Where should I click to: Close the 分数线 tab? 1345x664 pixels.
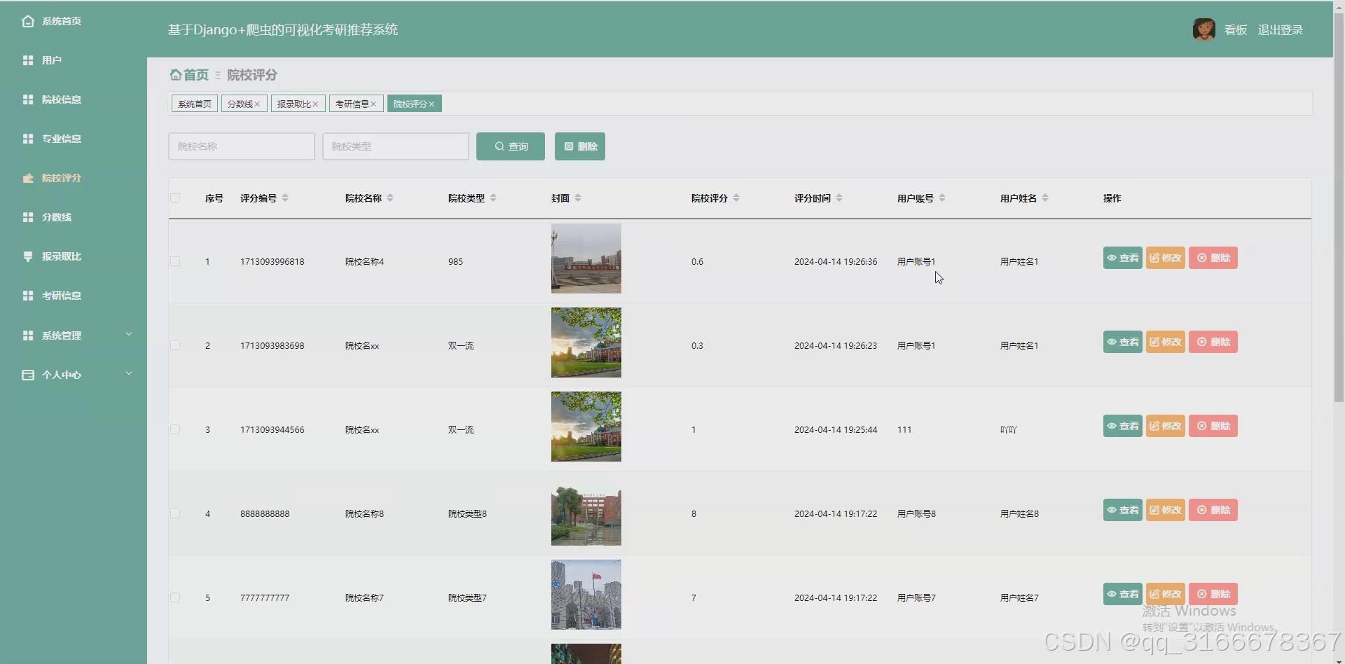tap(257, 104)
